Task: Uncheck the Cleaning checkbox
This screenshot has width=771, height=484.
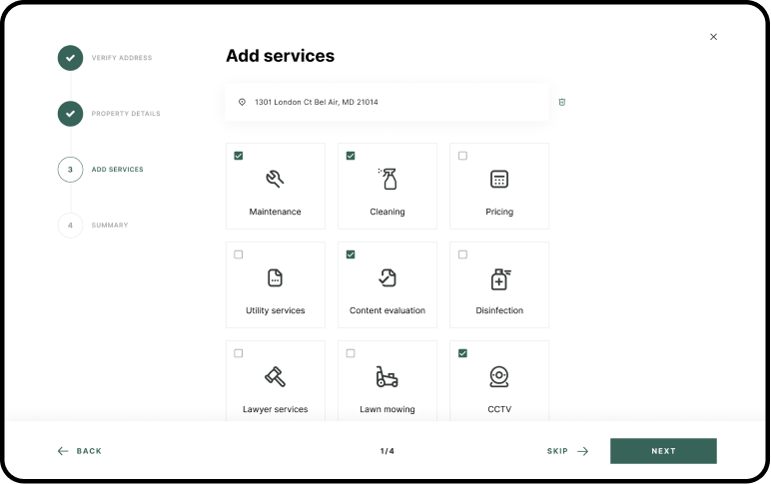Action: click(x=351, y=156)
